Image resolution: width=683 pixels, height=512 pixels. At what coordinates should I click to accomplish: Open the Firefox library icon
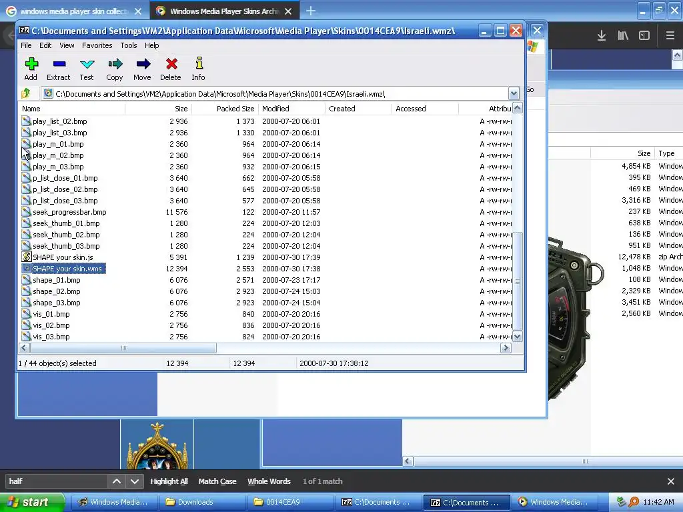pos(623,35)
